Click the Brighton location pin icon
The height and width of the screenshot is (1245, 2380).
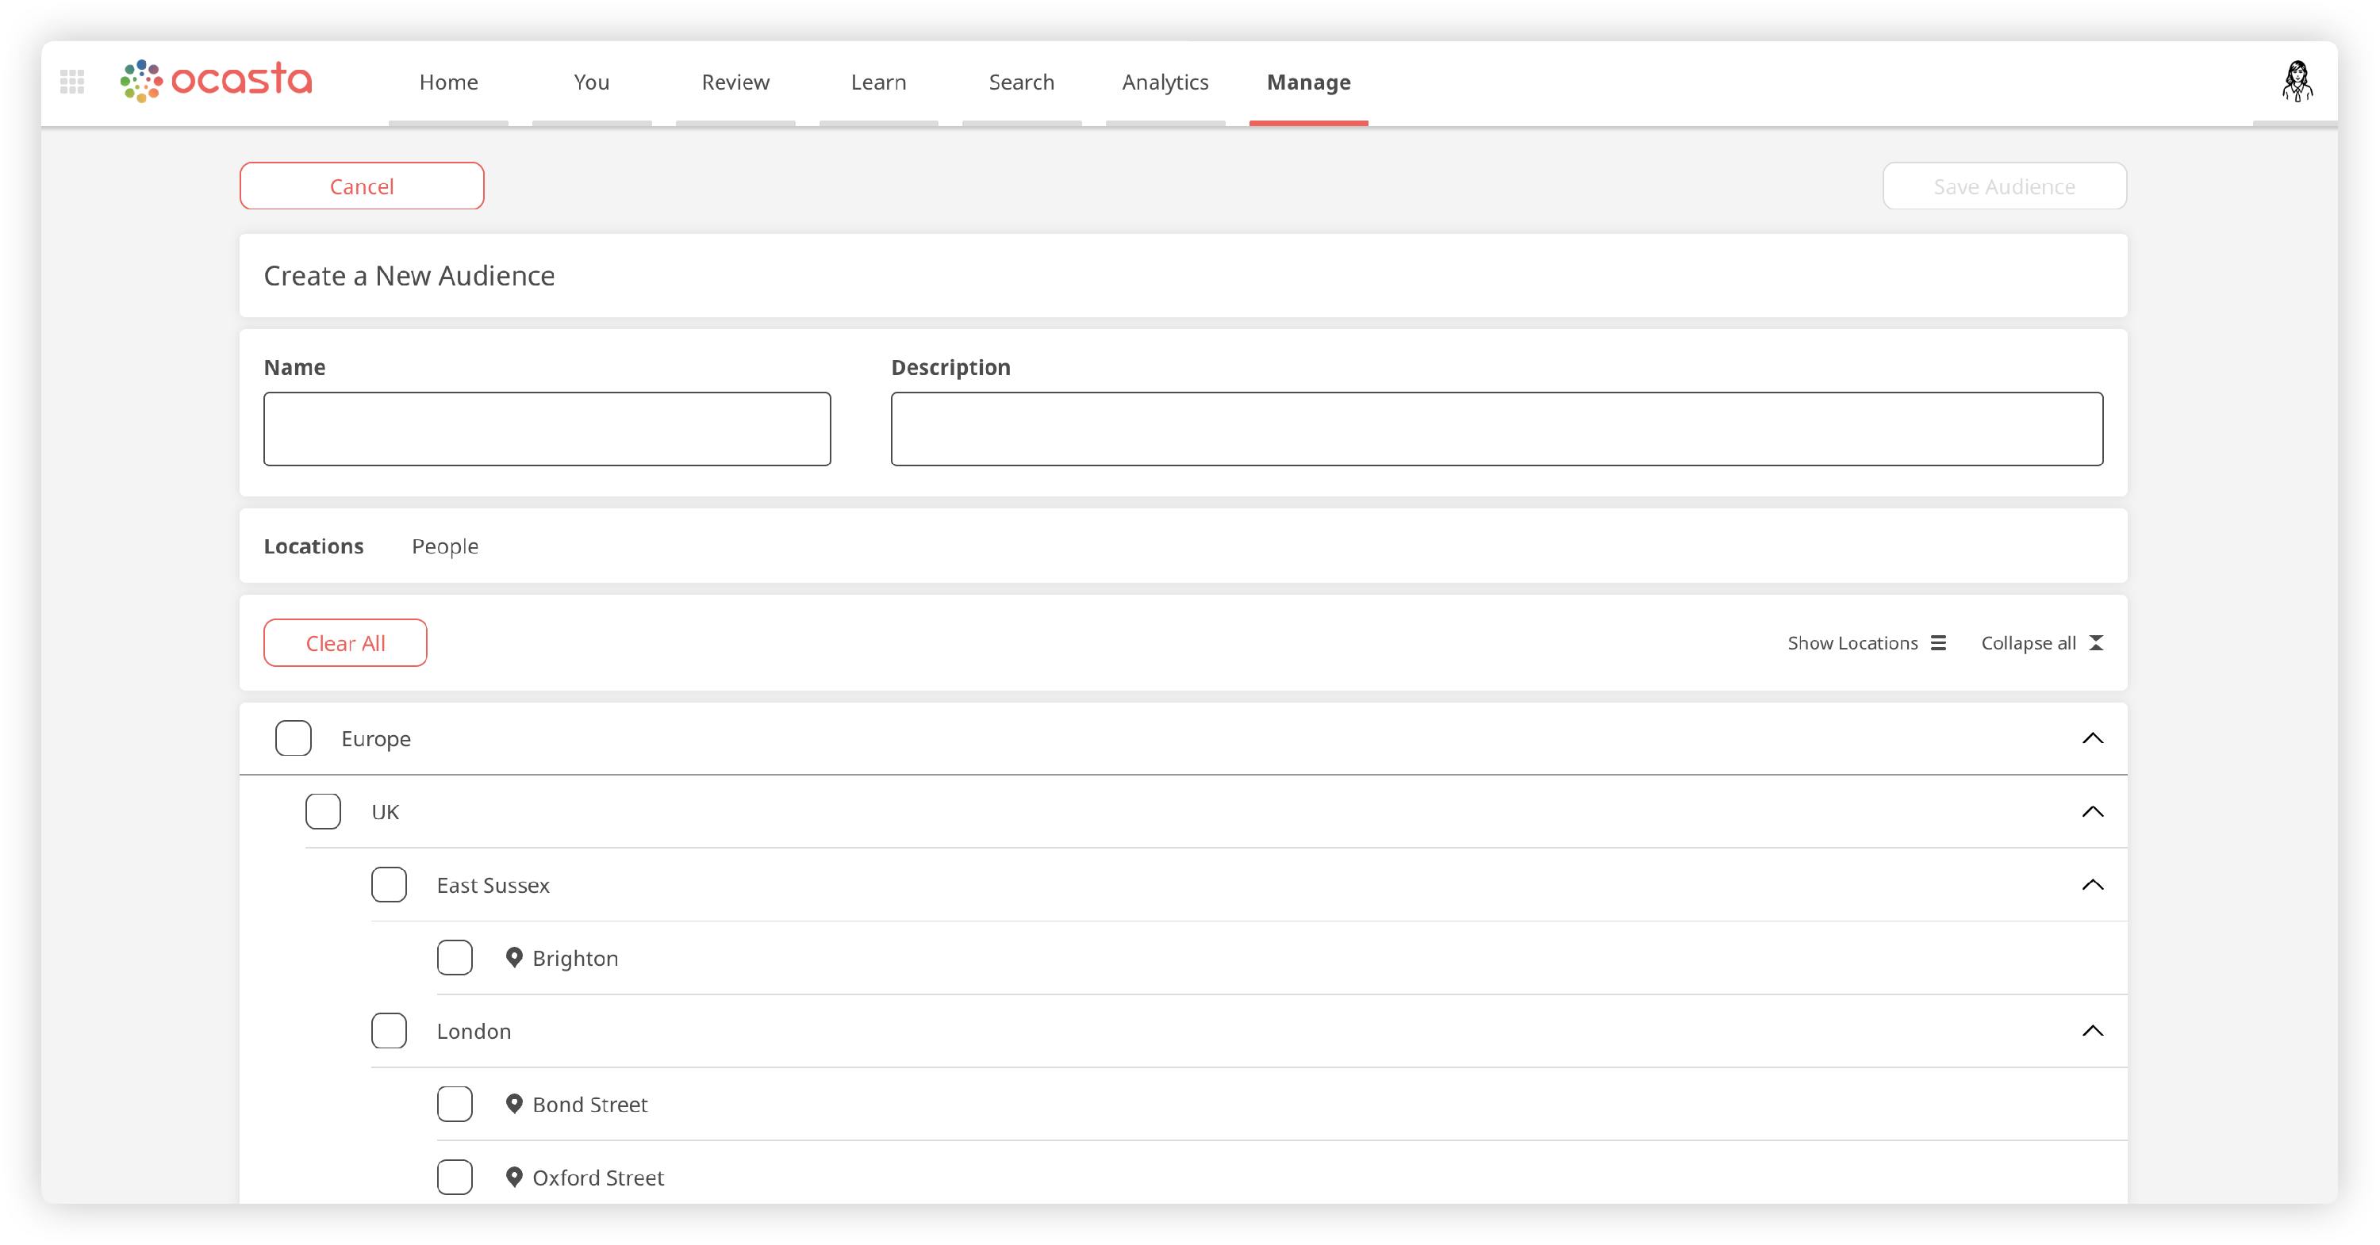515,958
